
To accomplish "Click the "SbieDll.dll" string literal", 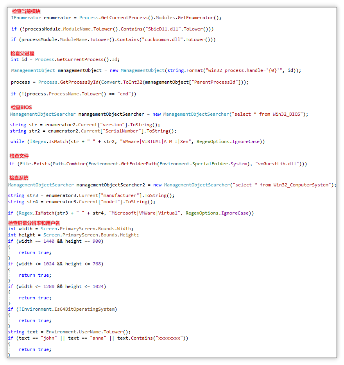I will pos(162,29).
